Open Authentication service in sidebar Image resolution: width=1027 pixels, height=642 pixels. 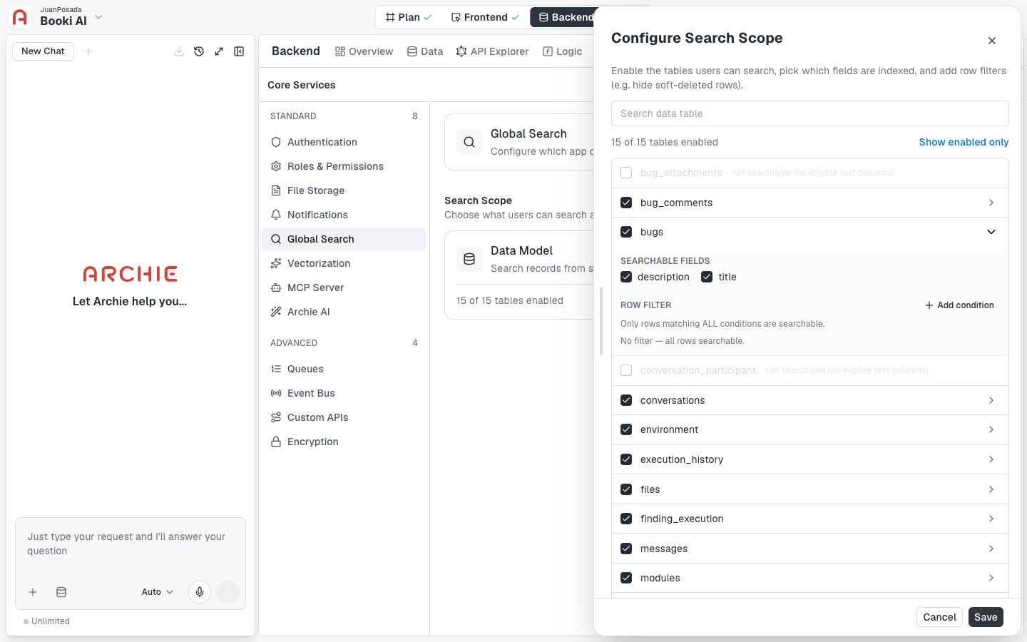pos(344,142)
